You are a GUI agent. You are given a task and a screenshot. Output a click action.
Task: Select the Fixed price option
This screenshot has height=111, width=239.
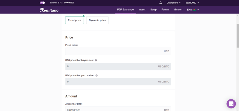[x=74, y=20]
